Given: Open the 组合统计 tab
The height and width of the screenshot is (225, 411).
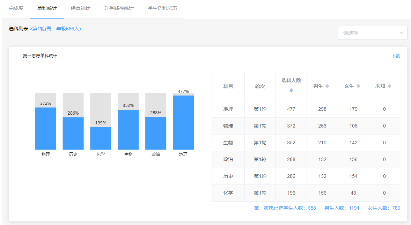Looking at the screenshot, I should pos(80,8).
